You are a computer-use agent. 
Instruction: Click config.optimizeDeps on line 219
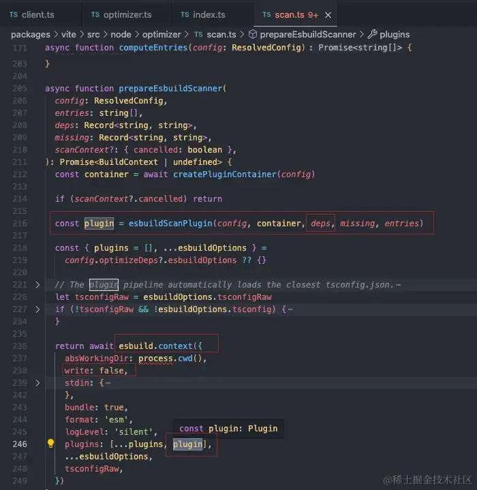(x=111, y=260)
